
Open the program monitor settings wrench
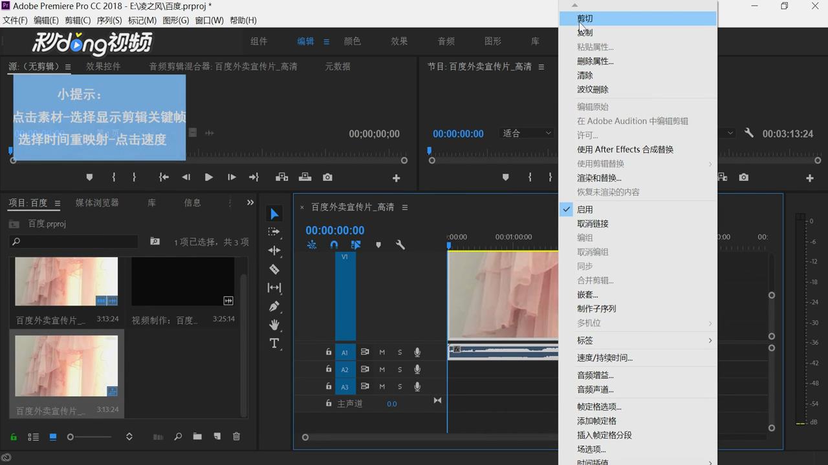pyautogui.click(x=749, y=133)
